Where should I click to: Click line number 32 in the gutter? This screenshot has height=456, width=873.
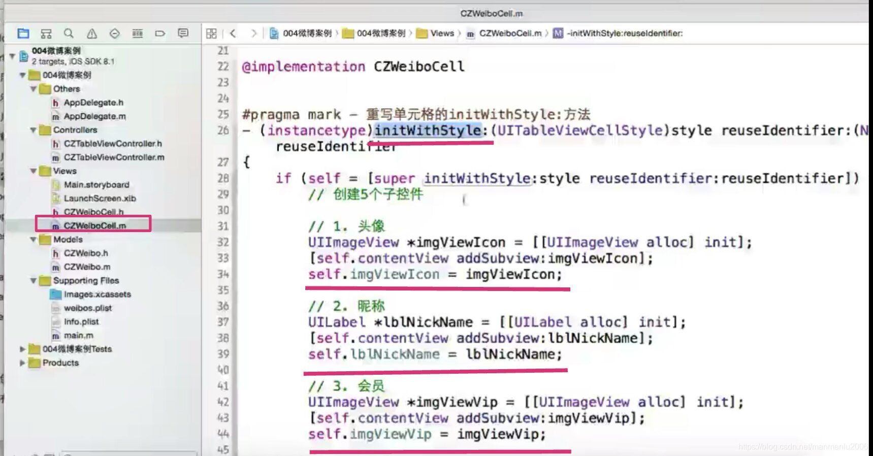coord(223,242)
